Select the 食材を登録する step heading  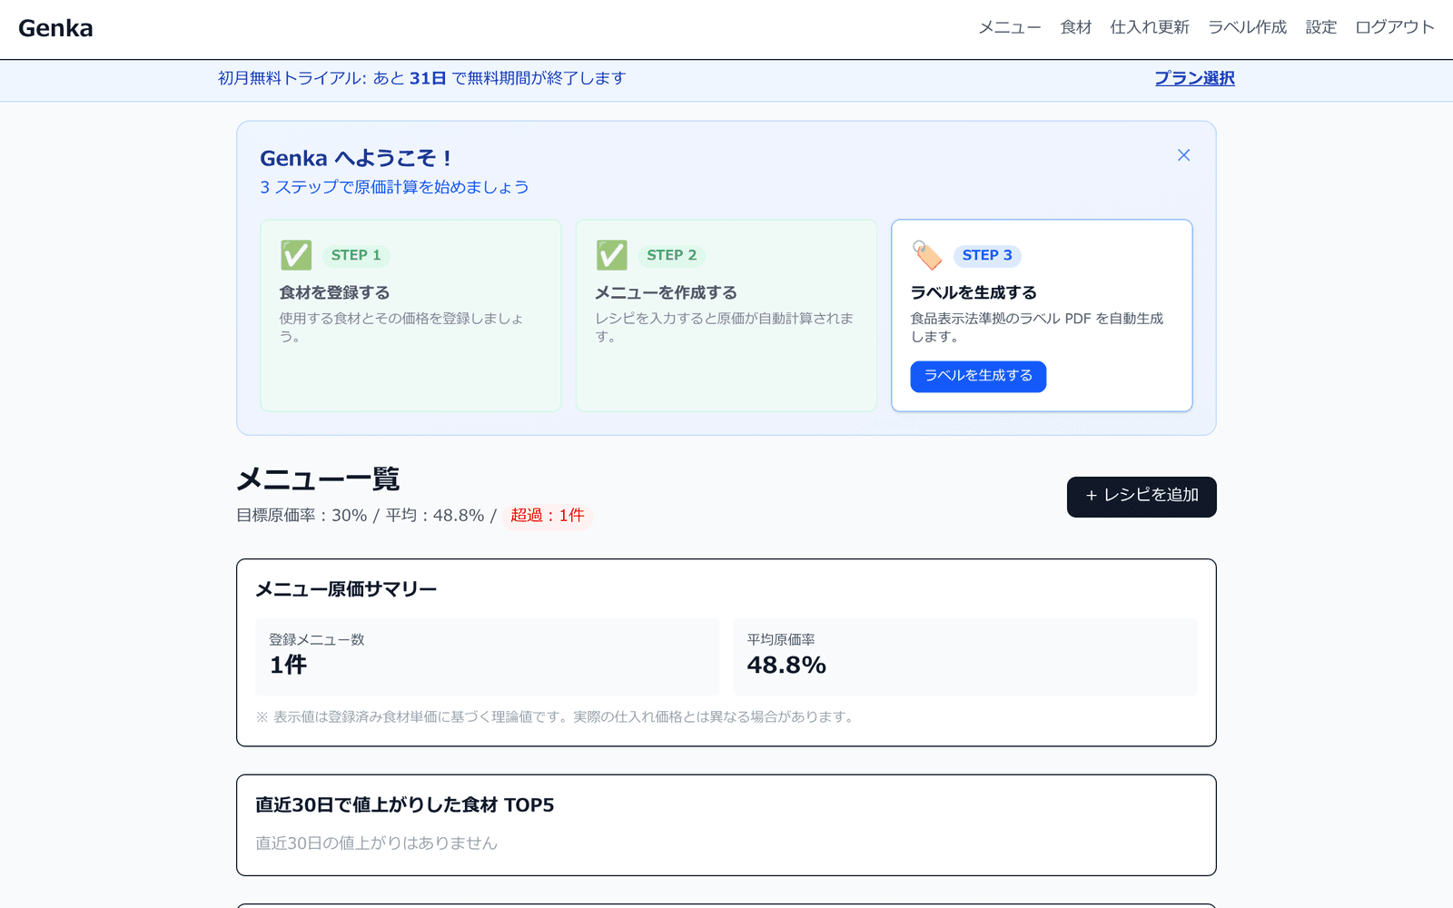(334, 292)
